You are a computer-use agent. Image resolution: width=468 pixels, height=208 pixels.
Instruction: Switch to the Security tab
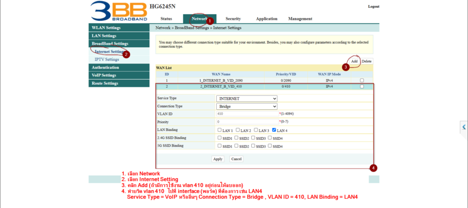point(233,19)
